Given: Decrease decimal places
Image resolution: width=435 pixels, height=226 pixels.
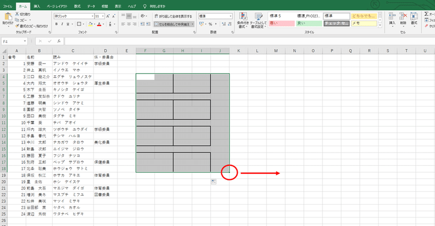Looking at the screenshot, I should click(x=229, y=24).
